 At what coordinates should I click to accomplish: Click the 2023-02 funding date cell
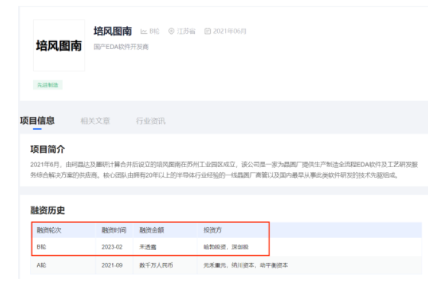click(111, 246)
